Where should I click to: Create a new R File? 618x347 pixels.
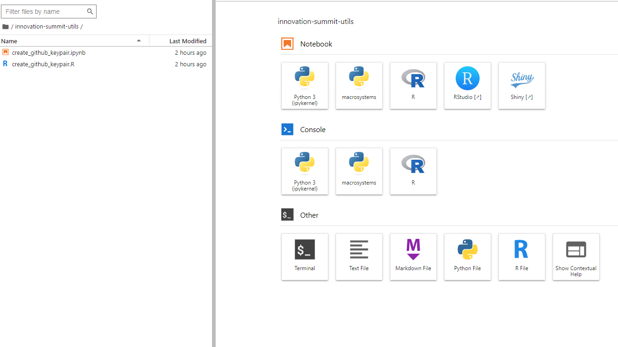(x=522, y=257)
